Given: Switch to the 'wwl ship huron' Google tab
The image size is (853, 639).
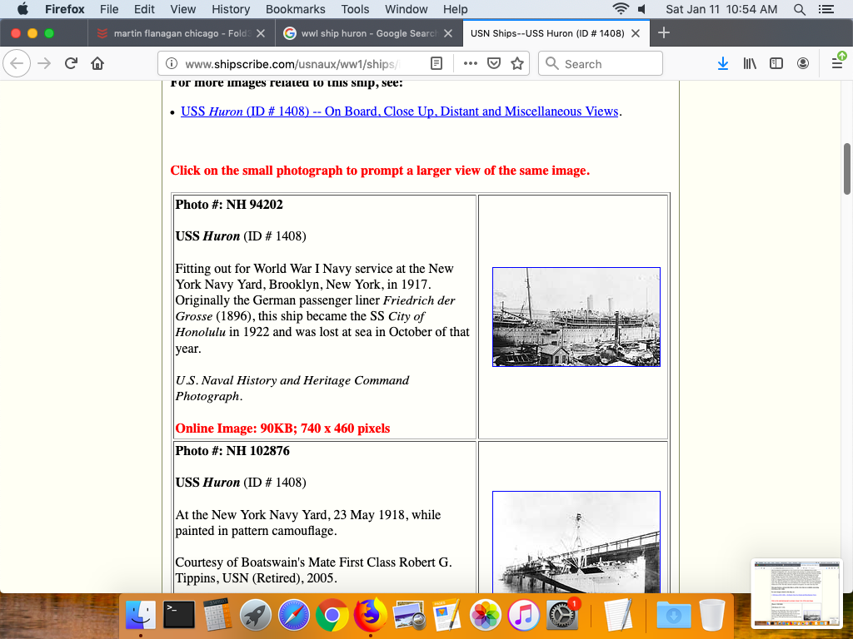Looking at the screenshot, I should click(x=367, y=33).
